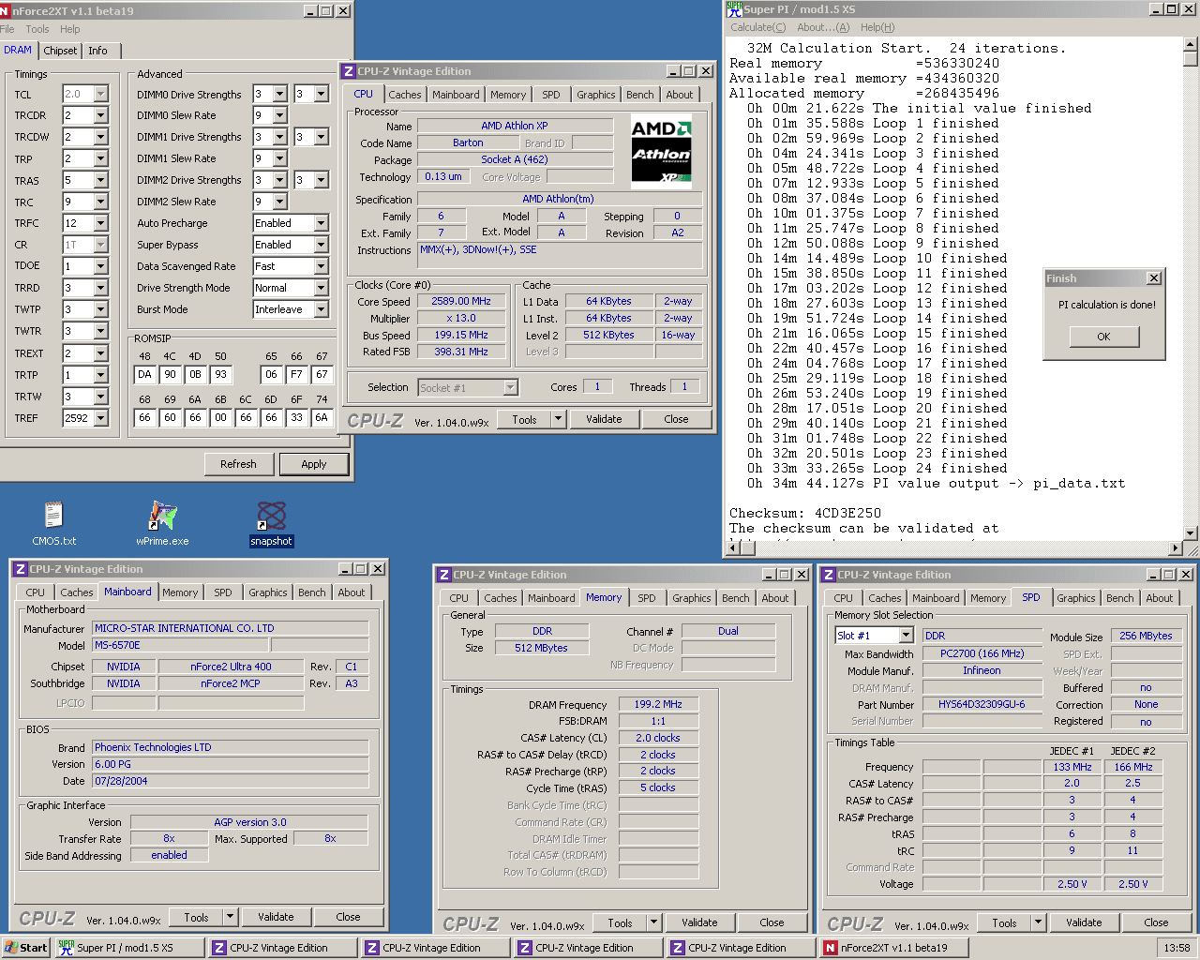Click Checksum line 4CD3E250 text
This screenshot has width=1200, height=960.
point(805,514)
